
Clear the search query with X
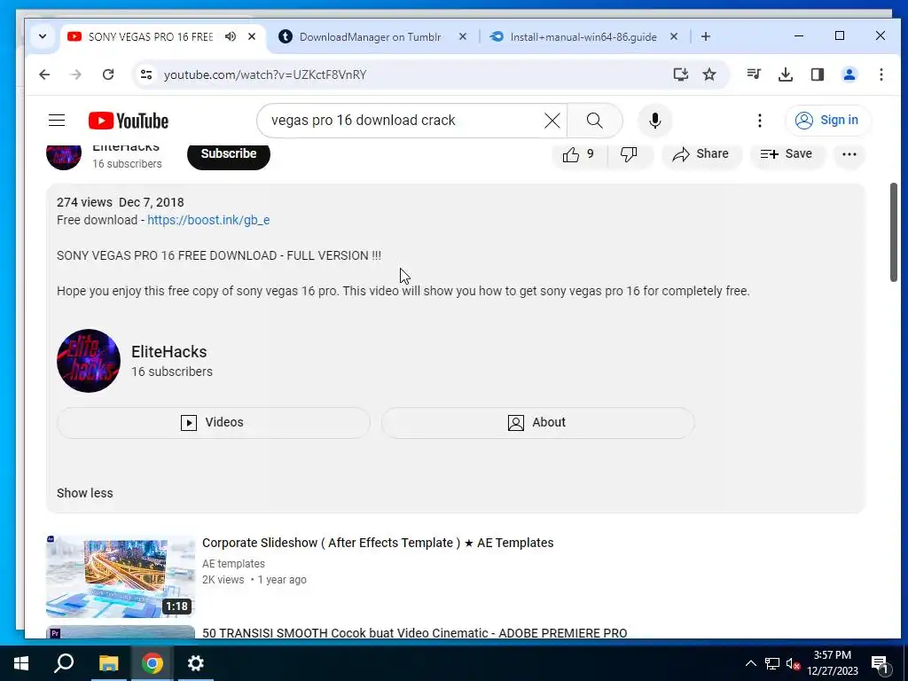coord(552,121)
